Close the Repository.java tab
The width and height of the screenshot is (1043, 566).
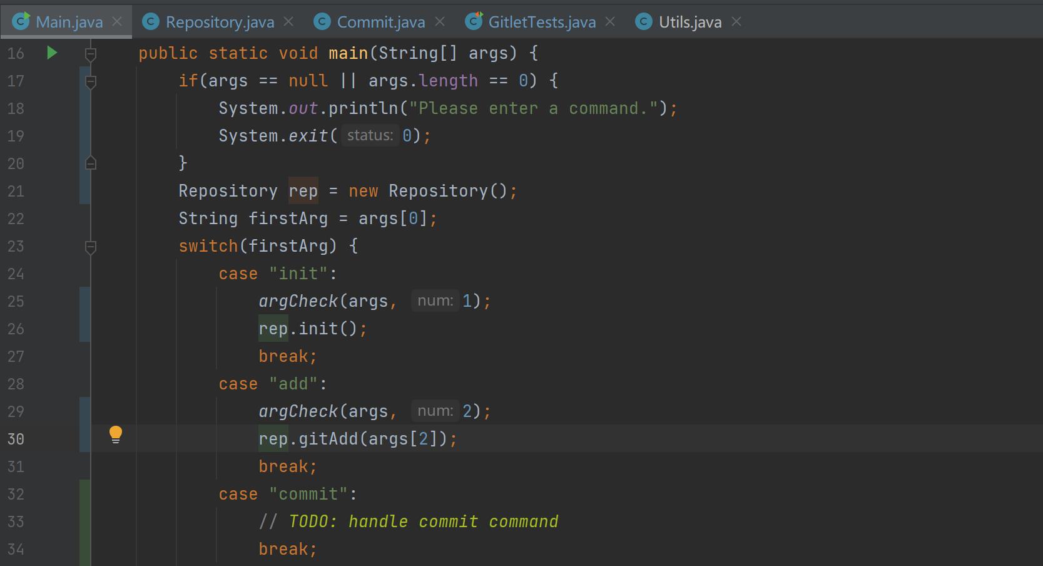click(288, 22)
